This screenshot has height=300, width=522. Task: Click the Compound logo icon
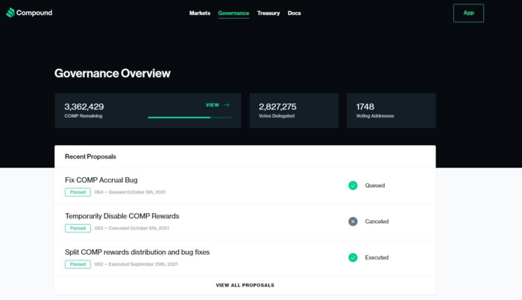coord(10,13)
